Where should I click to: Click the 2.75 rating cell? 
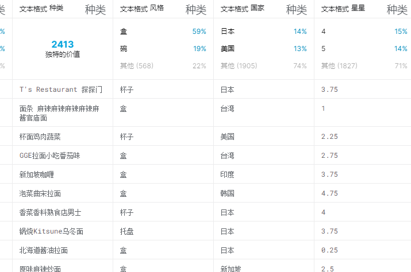tap(329, 156)
